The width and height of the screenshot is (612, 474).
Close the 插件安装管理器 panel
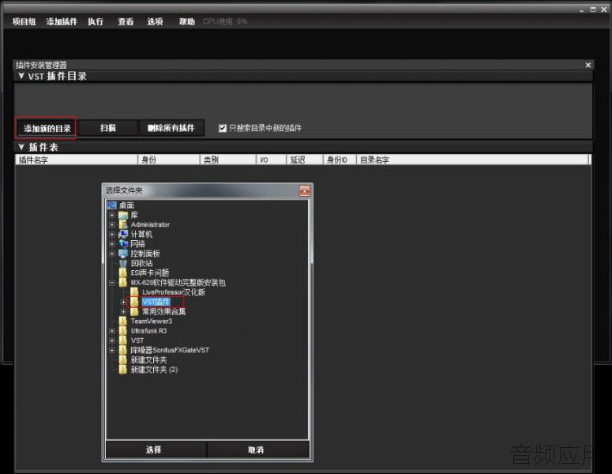coord(588,65)
